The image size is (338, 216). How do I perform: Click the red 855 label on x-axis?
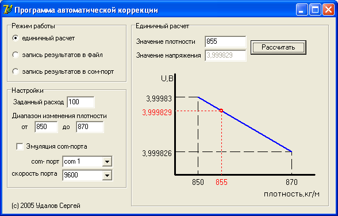(x=221, y=182)
